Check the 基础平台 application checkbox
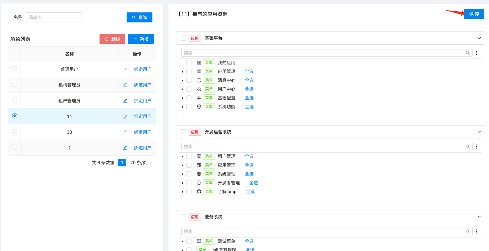Viewport: 489px width, 251px height. tap(184, 38)
